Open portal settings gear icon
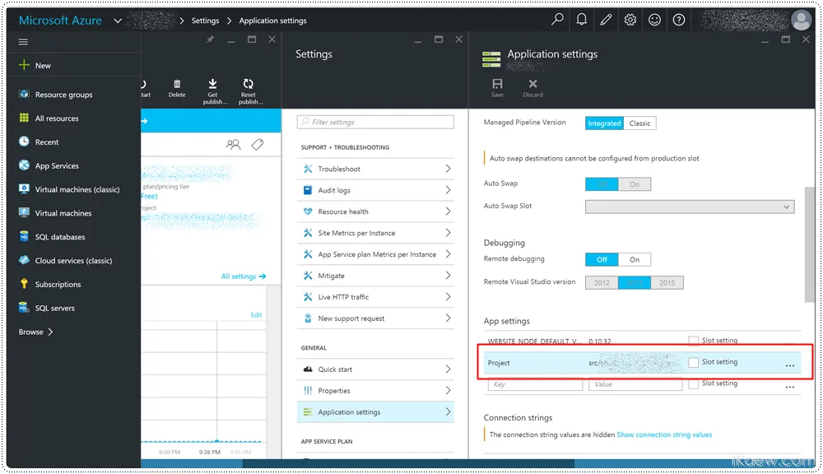 coord(630,20)
